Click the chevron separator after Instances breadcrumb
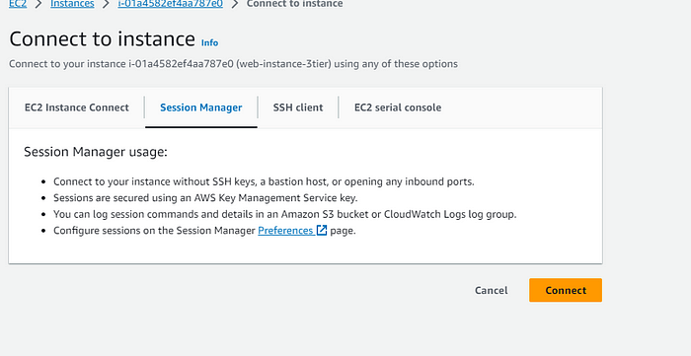 pyautogui.click(x=107, y=4)
